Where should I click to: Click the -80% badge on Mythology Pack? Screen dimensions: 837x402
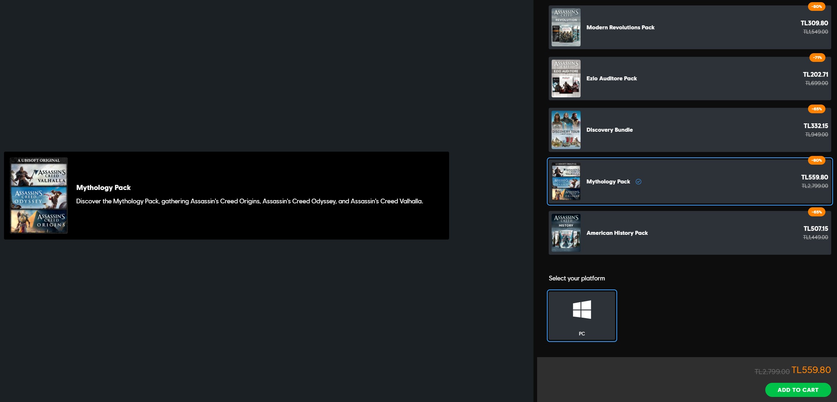click(x=816, y=160)
